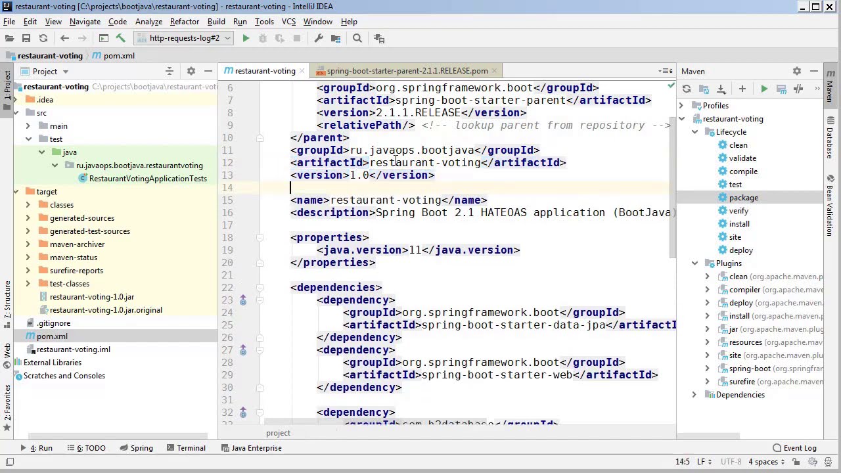841x473 pixels.
Task: Toggle the Bean Validation side tool window
Action: pos(831,206)
